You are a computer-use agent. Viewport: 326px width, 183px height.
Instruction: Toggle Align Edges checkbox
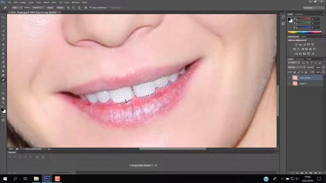[108, 8]
